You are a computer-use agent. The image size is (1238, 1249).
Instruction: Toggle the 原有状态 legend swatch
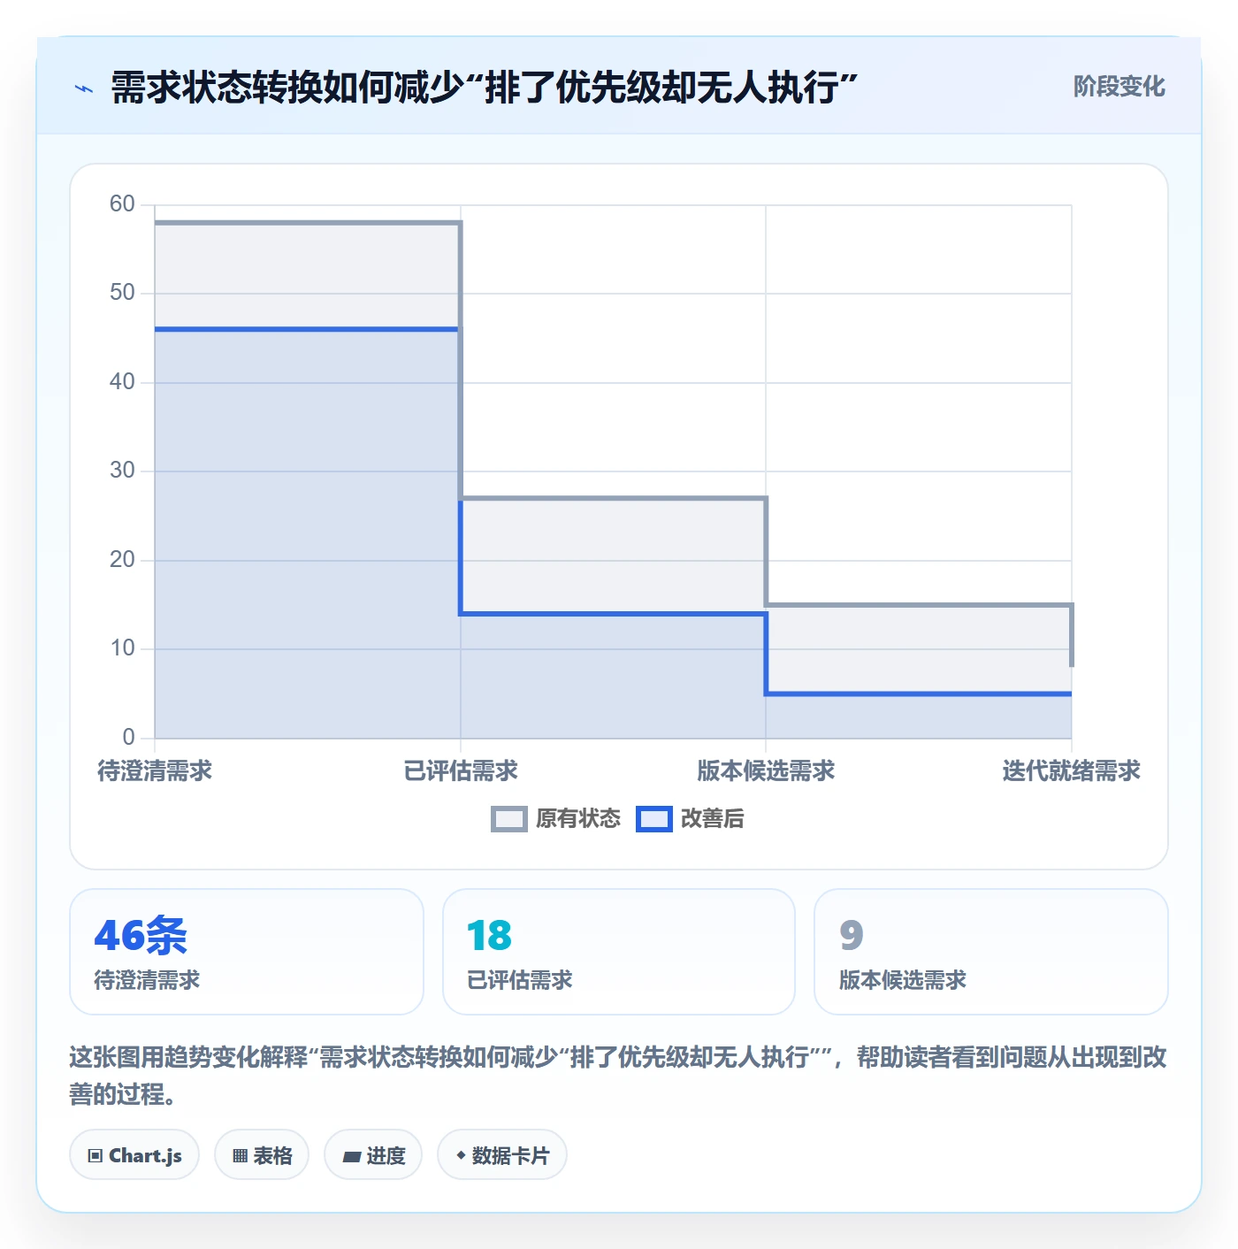508,819
